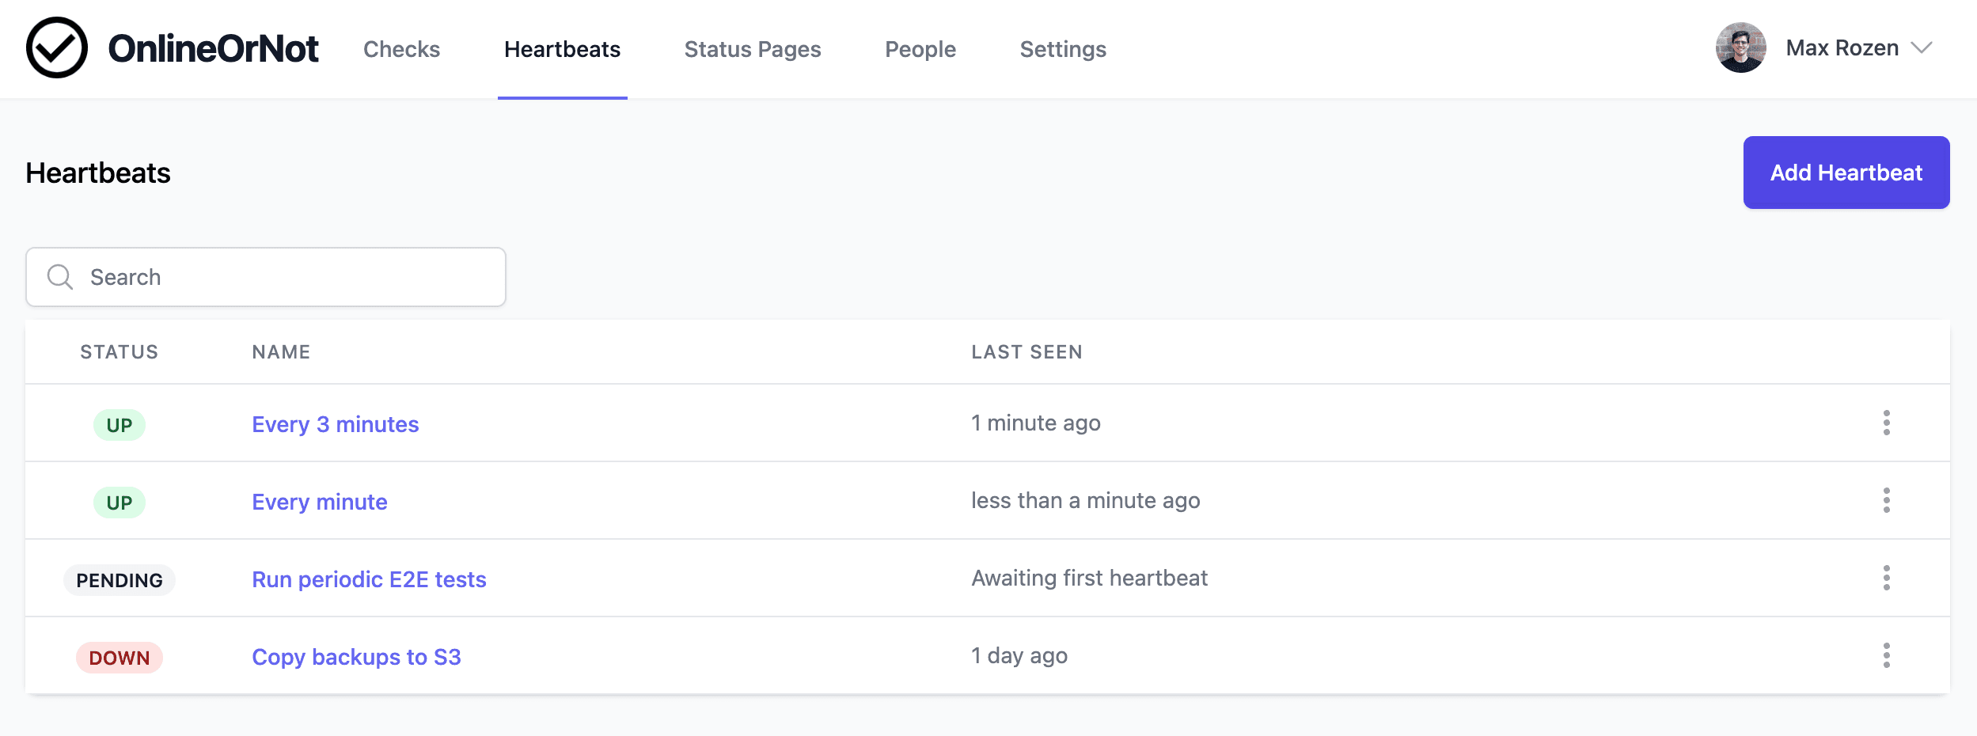The height and width of the screenshot is (736, 1977).
Task: Open the Copy backups to S3 heartbeat
Action: click(357, 656)
